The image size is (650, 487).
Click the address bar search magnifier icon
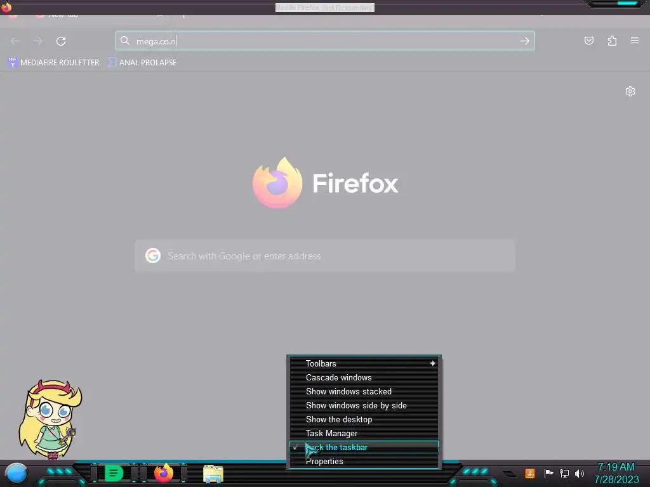coord(125,41)
